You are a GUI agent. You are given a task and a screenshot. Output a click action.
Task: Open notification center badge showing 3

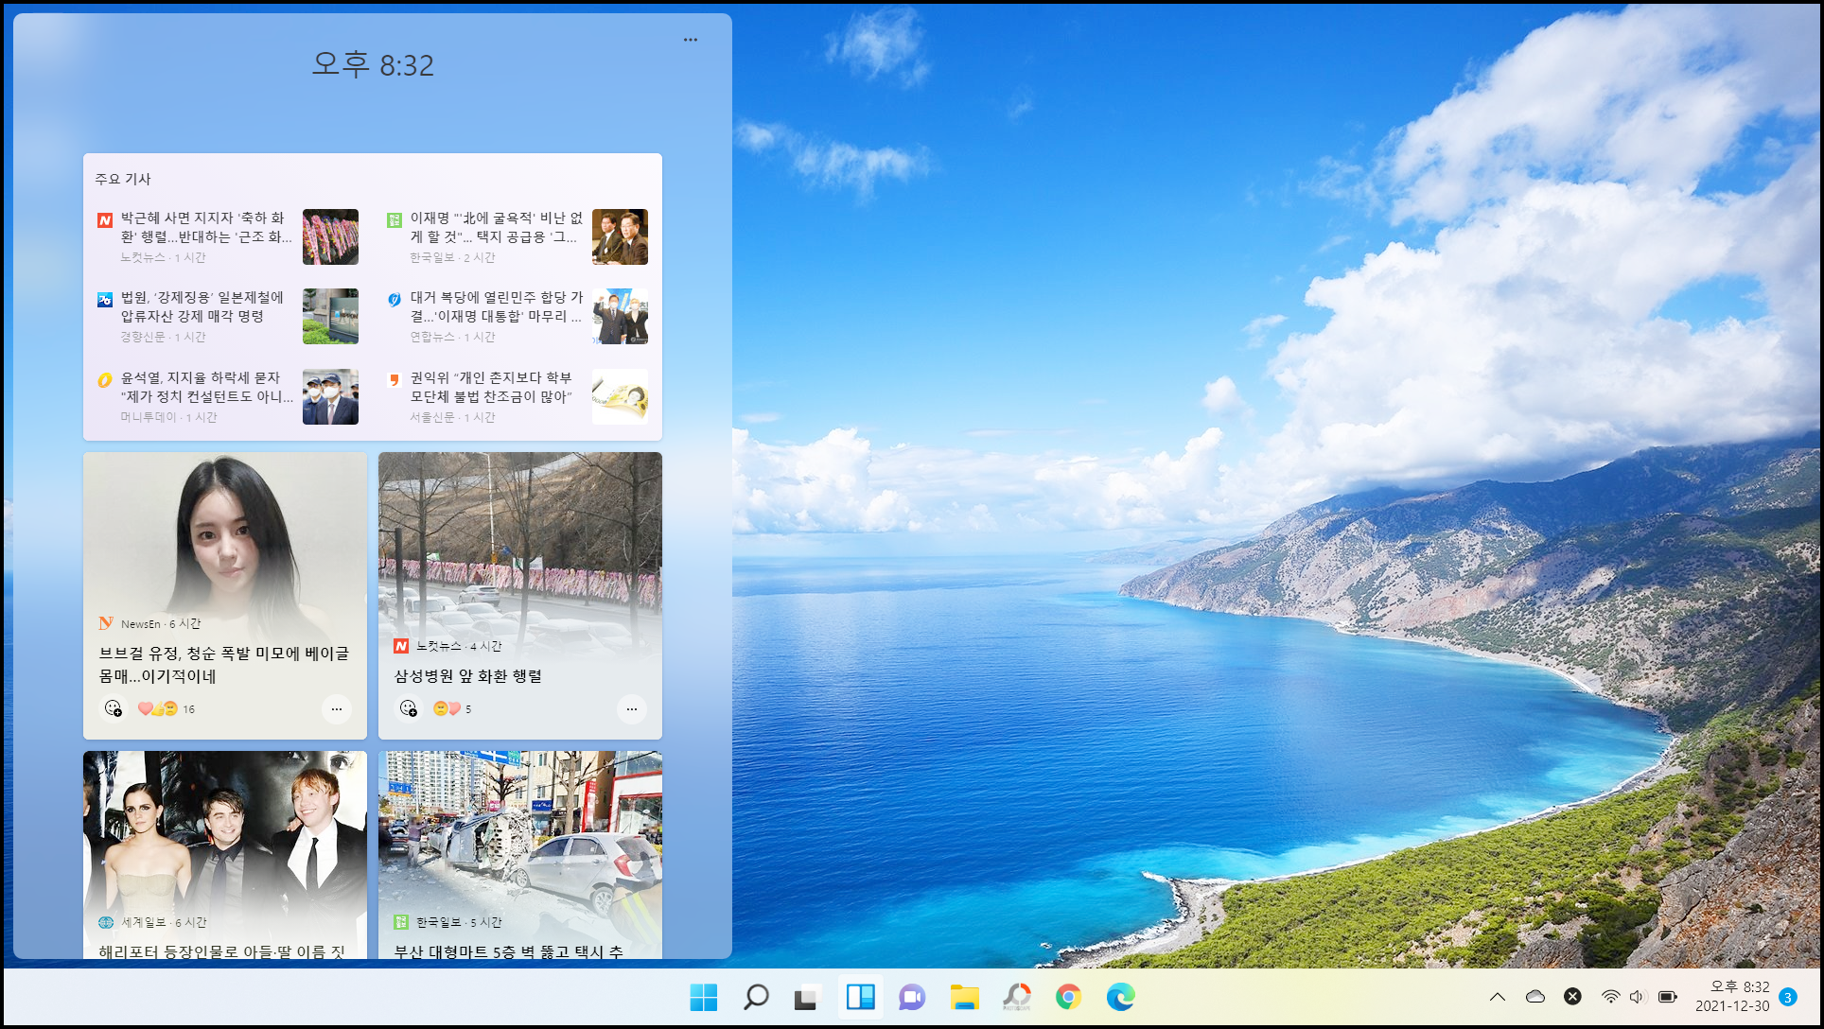(x=1788, y=997)
